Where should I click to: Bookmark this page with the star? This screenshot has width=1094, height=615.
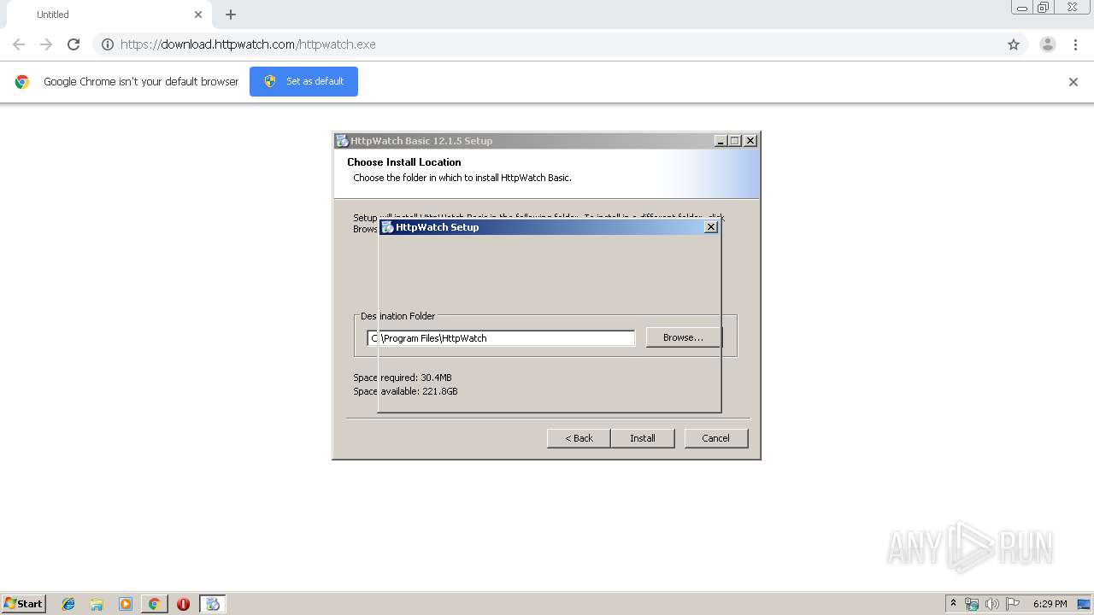click(1014, 44)
